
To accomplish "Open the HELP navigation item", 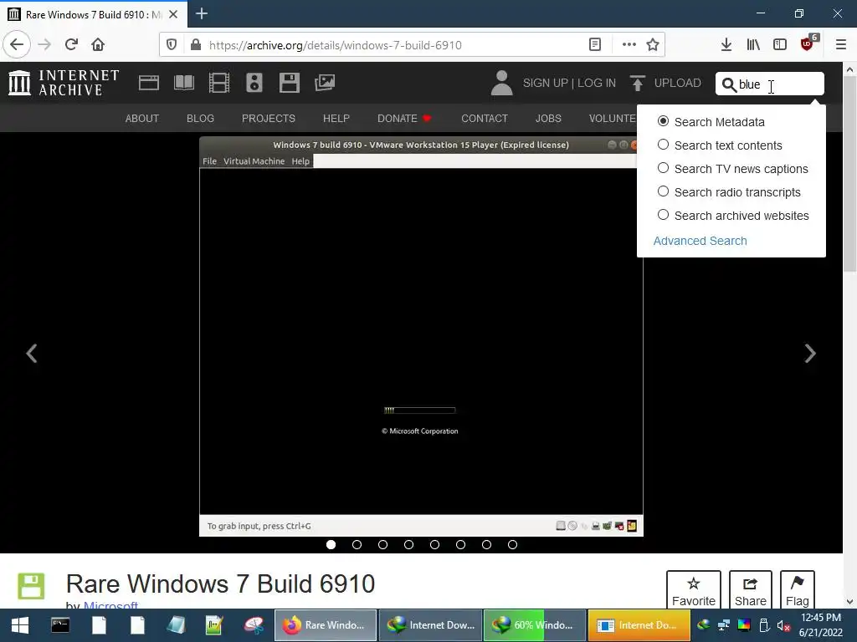I will tap(336, 119).
